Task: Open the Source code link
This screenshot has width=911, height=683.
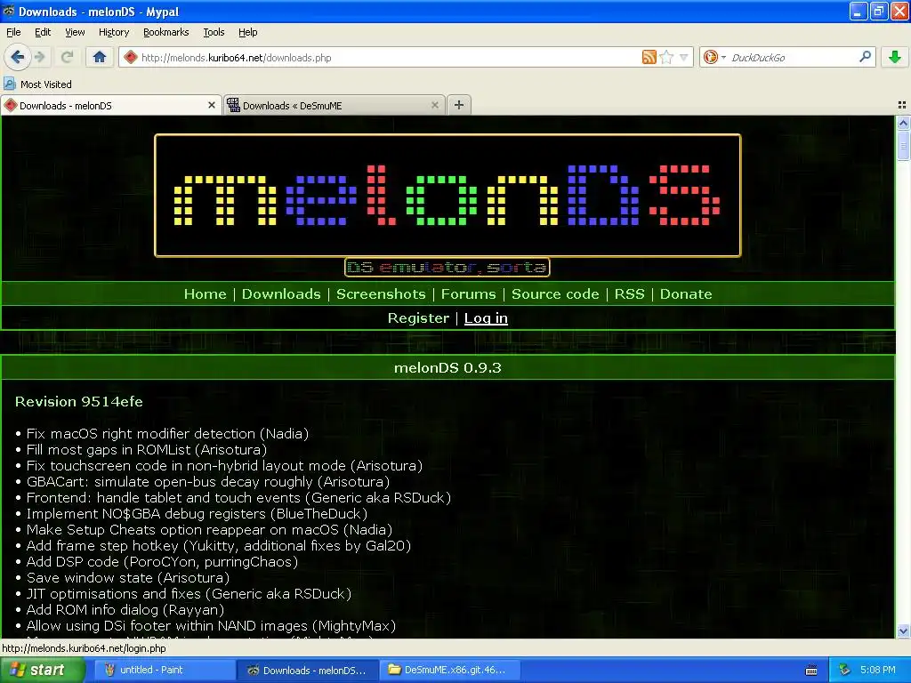Action: tap(555, 293)
